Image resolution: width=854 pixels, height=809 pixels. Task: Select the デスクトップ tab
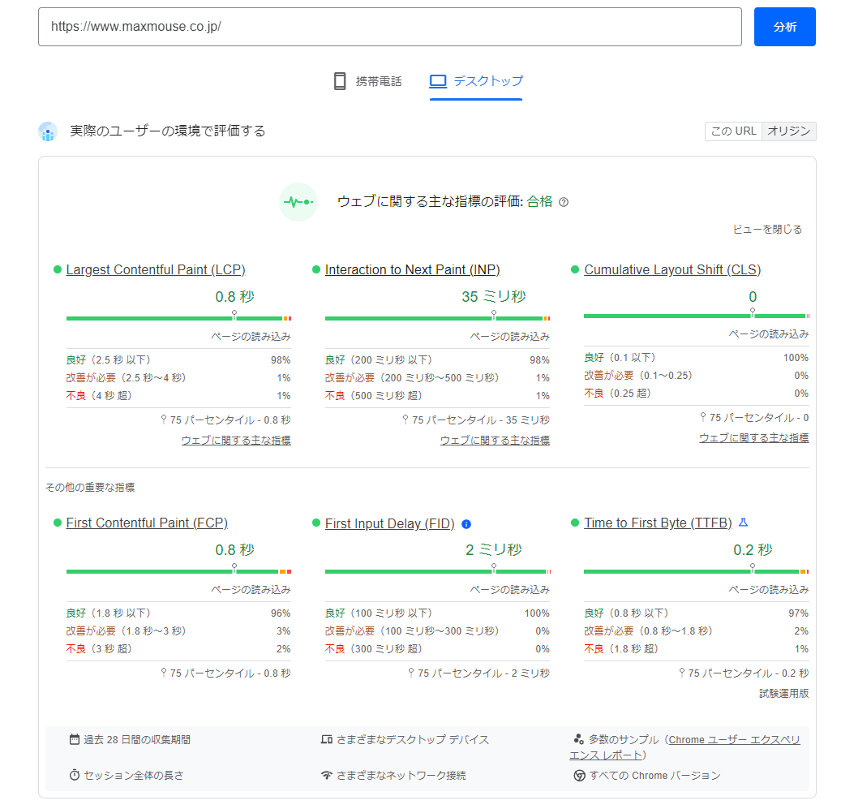(x=476, y=81)
